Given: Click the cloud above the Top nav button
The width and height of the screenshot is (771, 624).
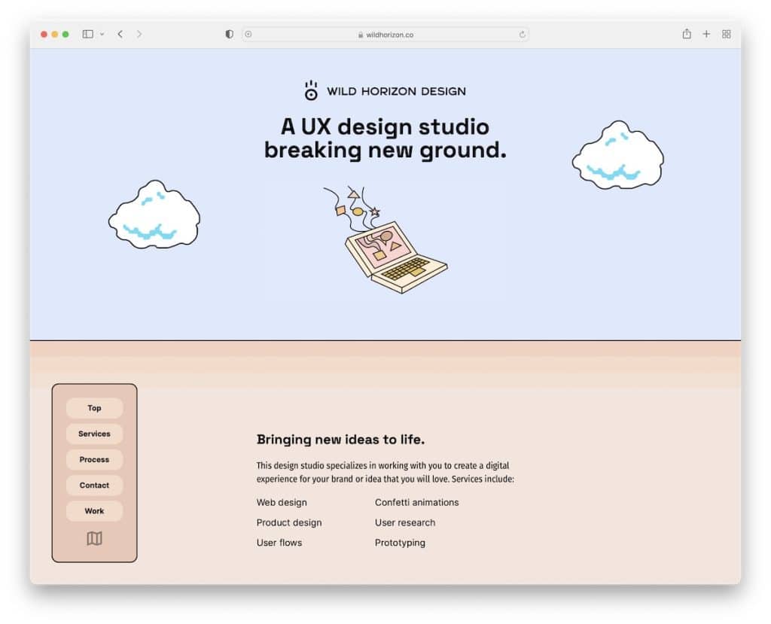Looking at the screenshot, I should click(x=154, y=215).
